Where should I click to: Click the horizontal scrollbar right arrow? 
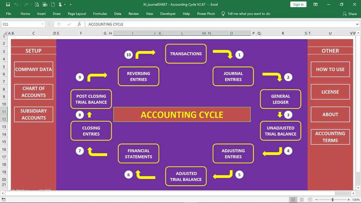coord(353,193)
